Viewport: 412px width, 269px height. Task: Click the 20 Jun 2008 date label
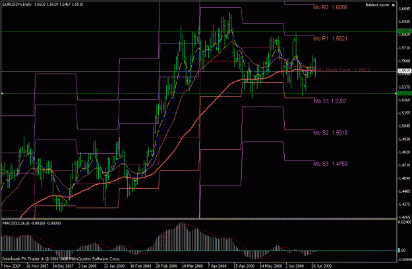(322, 266)
